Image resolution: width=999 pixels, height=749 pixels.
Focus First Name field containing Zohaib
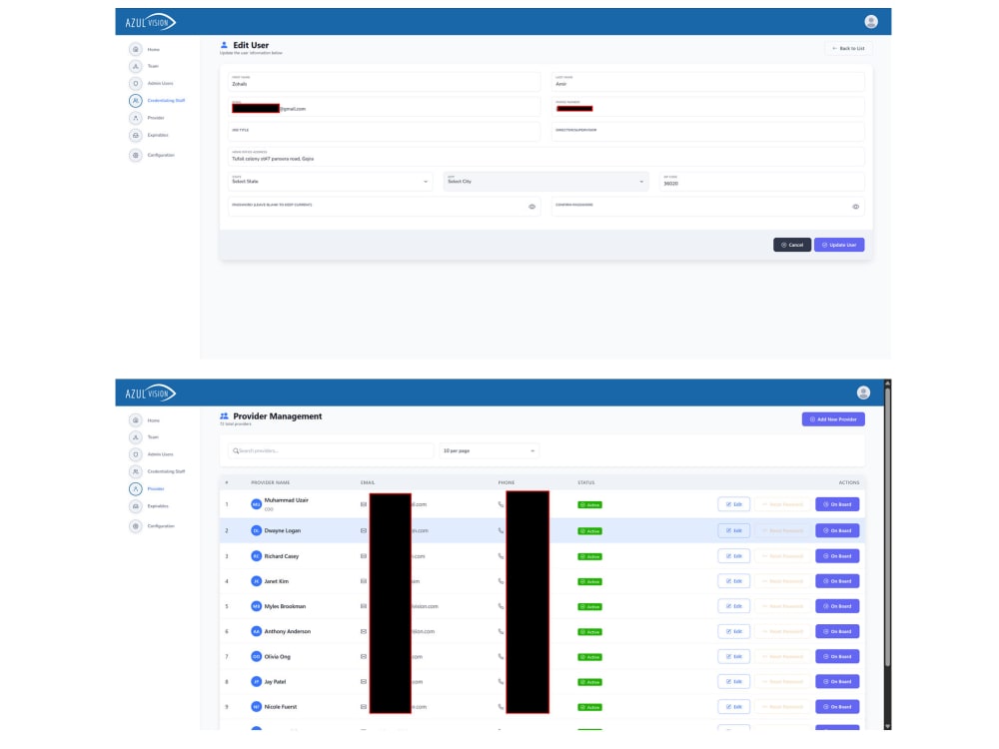point(385,82)
